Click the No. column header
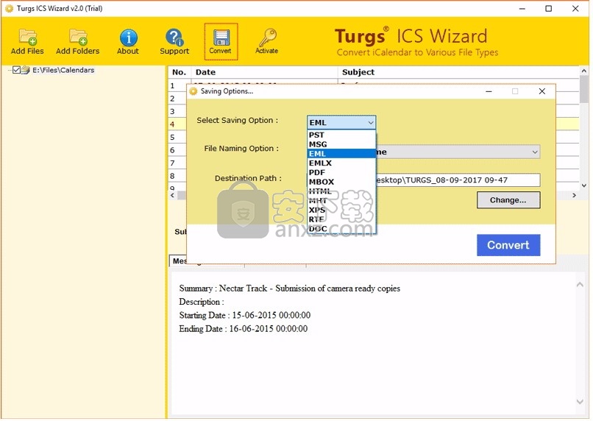 (180, 72)
